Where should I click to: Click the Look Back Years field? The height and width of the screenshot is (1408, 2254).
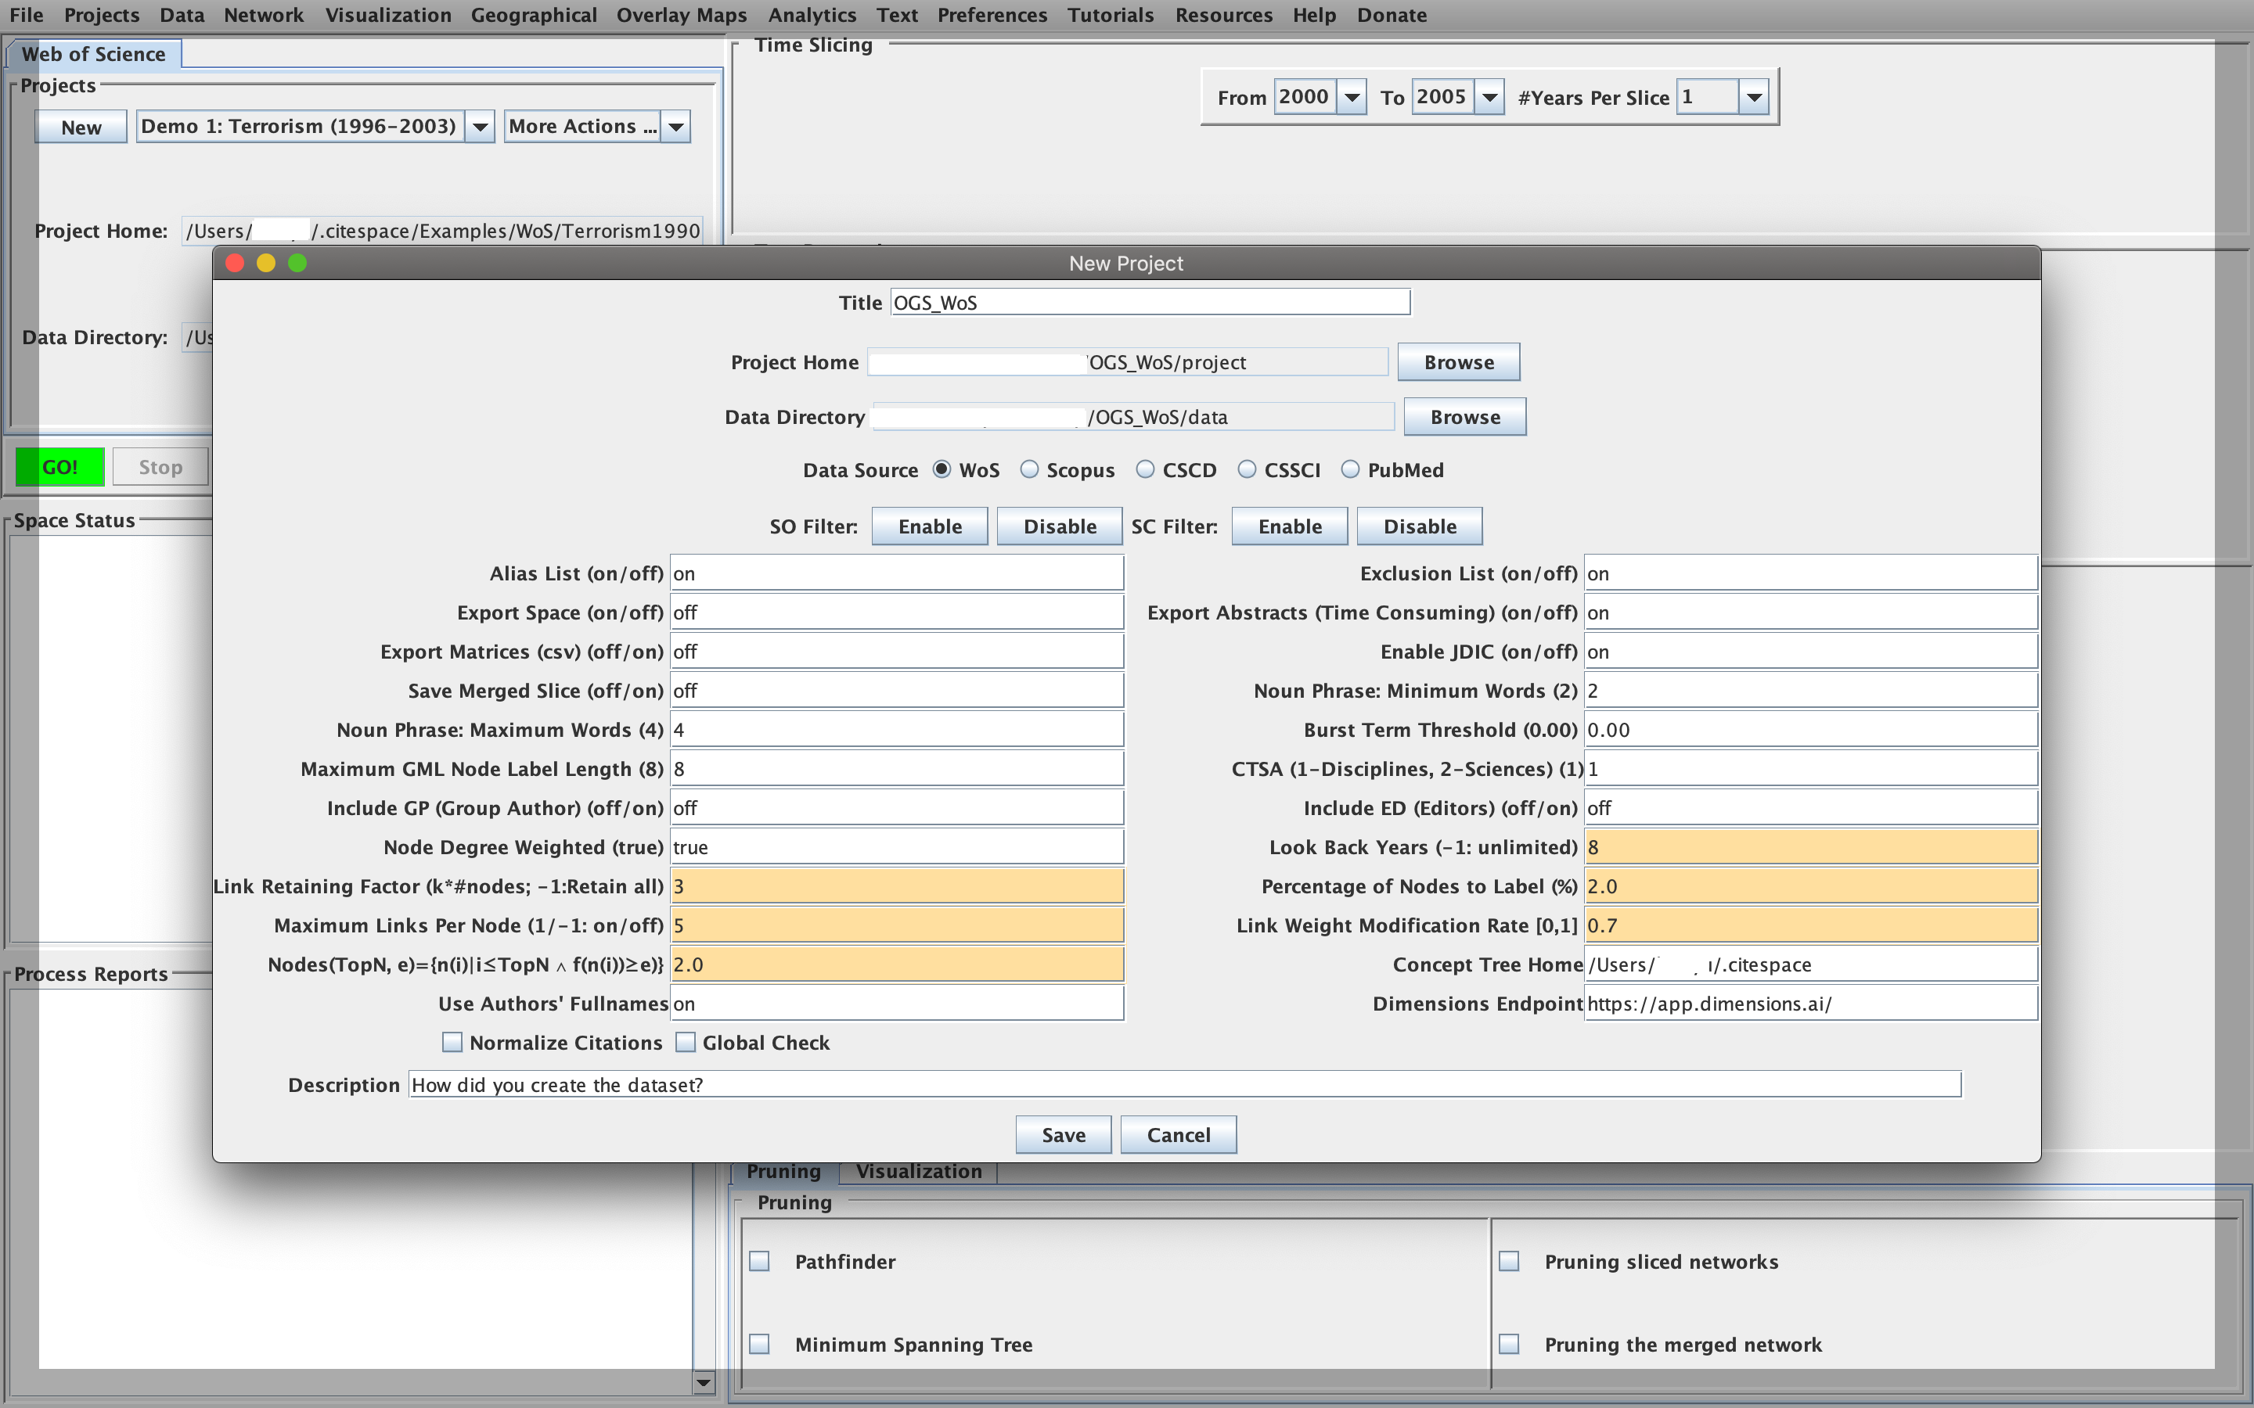(1811, 847)
